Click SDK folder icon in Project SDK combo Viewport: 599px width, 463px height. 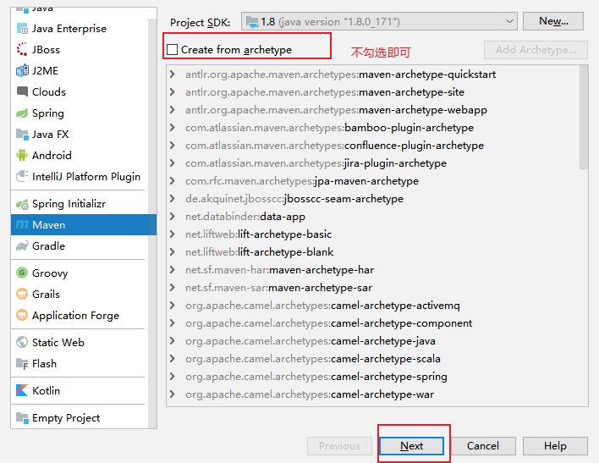click(x=252, y=22)
